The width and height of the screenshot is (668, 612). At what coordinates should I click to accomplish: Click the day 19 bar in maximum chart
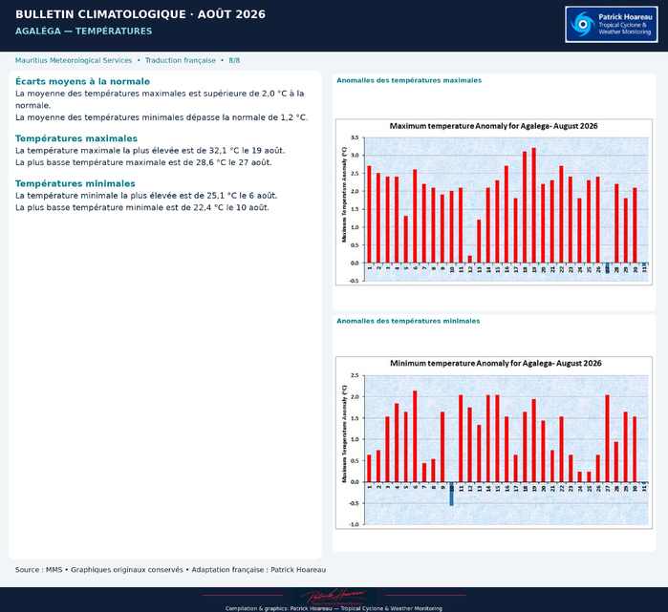click(534, 205)
